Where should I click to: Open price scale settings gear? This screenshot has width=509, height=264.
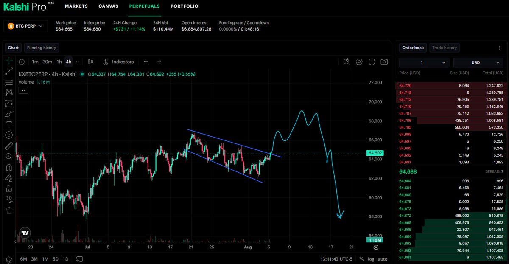pos(376,247)
